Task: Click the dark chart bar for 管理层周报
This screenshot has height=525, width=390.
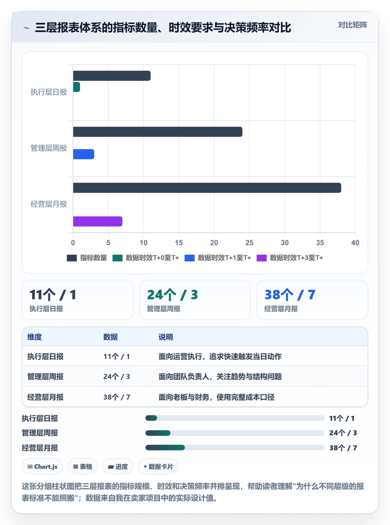Action: (x=158, y=132)
